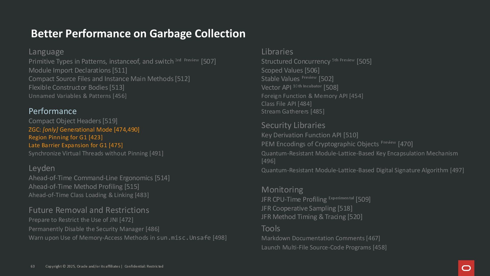The height and width of the screenshot is (276, 490).
Task: Click Late Barrier Expansion for G1 [475]
Action: click(x=76, y=145)
